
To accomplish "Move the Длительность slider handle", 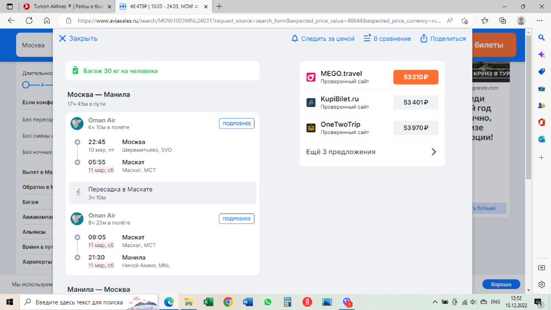I will 26,85.
